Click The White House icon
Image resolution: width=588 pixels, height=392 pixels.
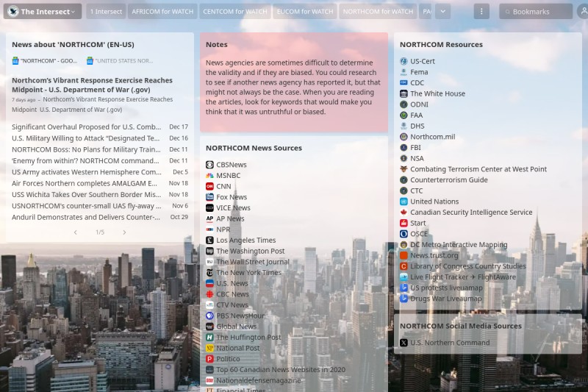click(404, 94)
